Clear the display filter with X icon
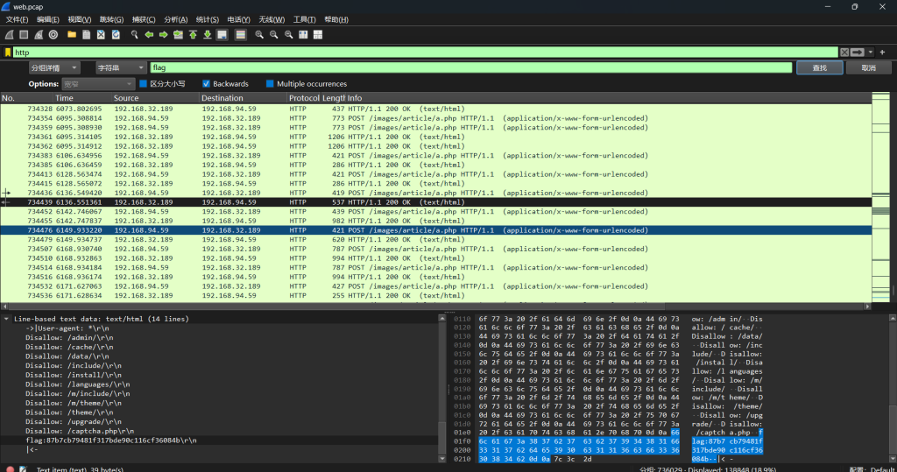 pos(844,53)
